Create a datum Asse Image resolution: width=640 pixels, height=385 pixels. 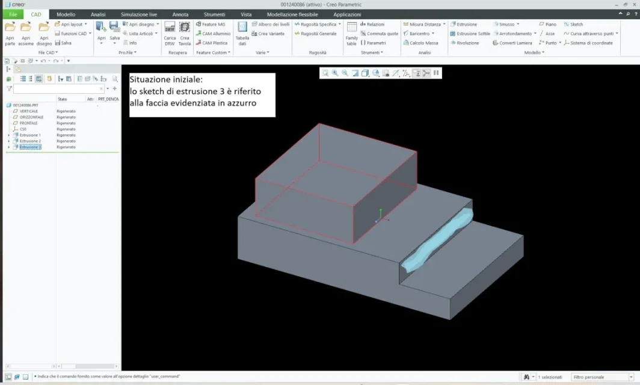click(x=547, y=34)
